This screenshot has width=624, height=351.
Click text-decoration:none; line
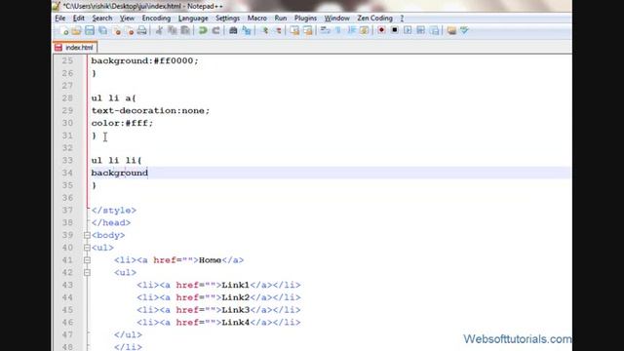[150, 110]
